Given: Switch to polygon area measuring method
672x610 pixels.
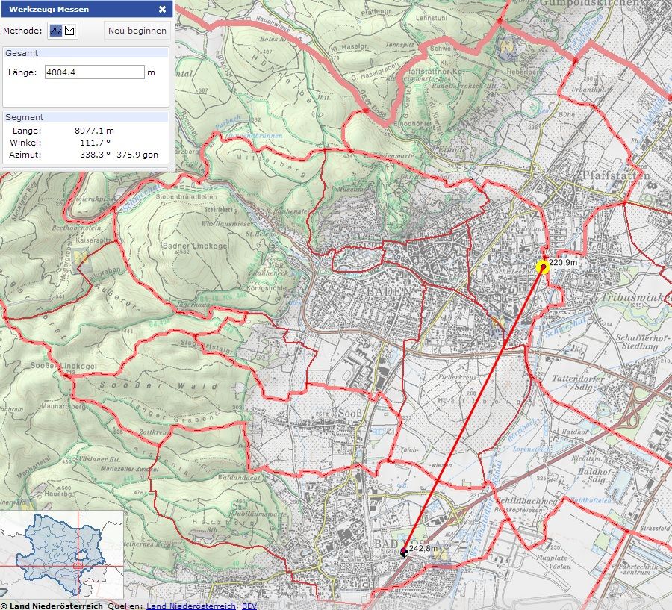Looking at the screenshot, I should tap(70, 31).
